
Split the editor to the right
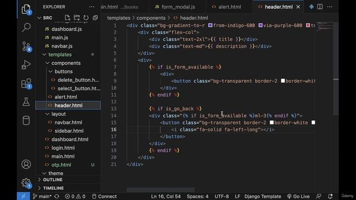tap(320, 7)
